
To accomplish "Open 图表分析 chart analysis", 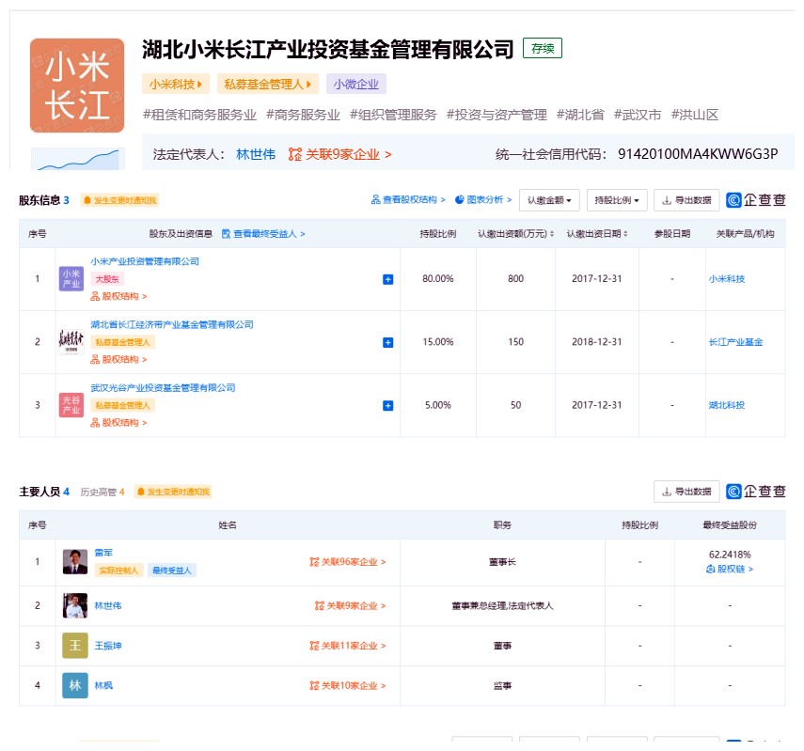I will pos(483,200).
